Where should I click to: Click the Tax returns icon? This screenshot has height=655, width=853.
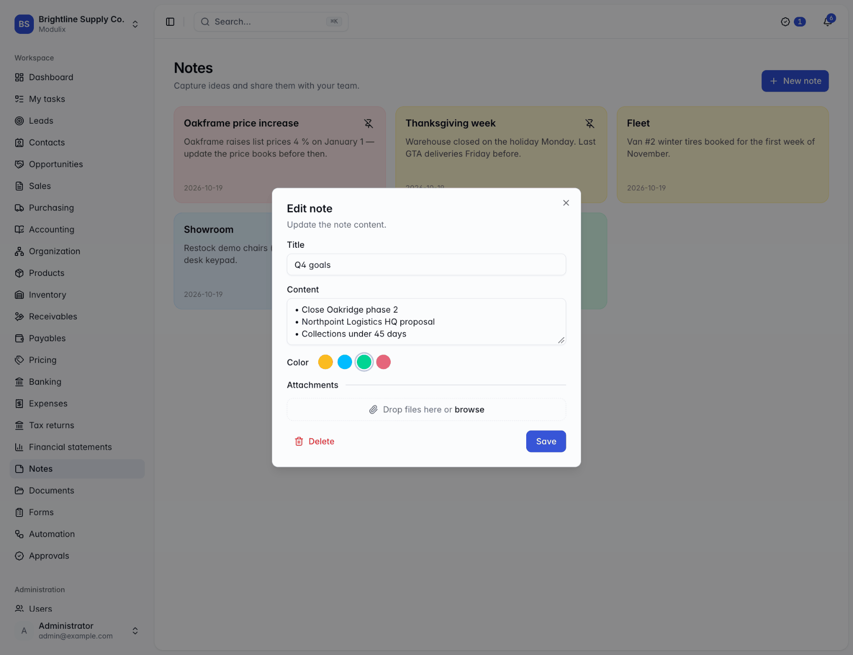point(19,425)
